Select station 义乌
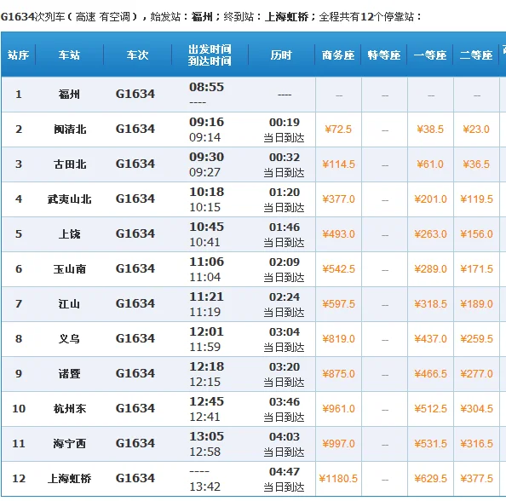Image resolution: width=506 pixels, height=501 pixels. click(x=69, y=338)
